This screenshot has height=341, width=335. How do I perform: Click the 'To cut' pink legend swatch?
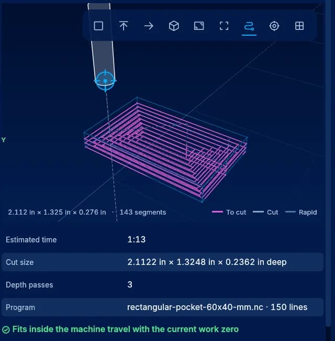(x=217, y=212)
